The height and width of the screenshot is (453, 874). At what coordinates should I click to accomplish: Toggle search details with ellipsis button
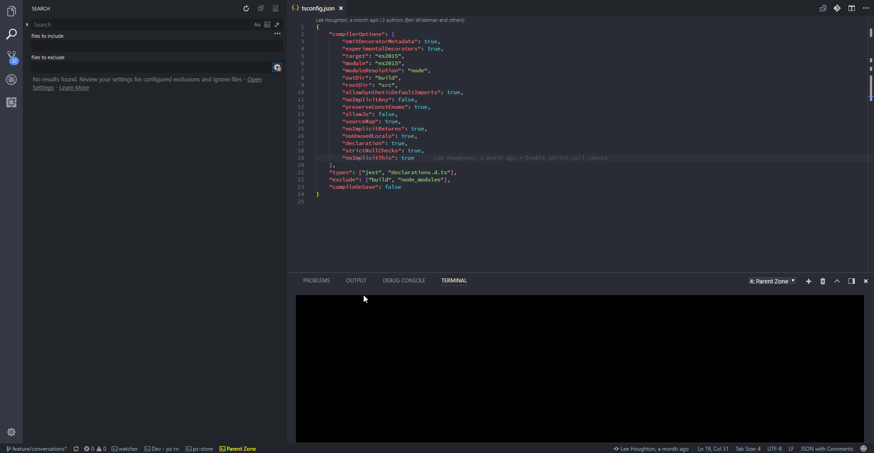(x=277, y=34)
